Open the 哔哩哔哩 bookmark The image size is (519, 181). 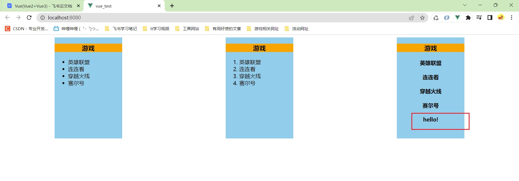click(x=76, y=29)
